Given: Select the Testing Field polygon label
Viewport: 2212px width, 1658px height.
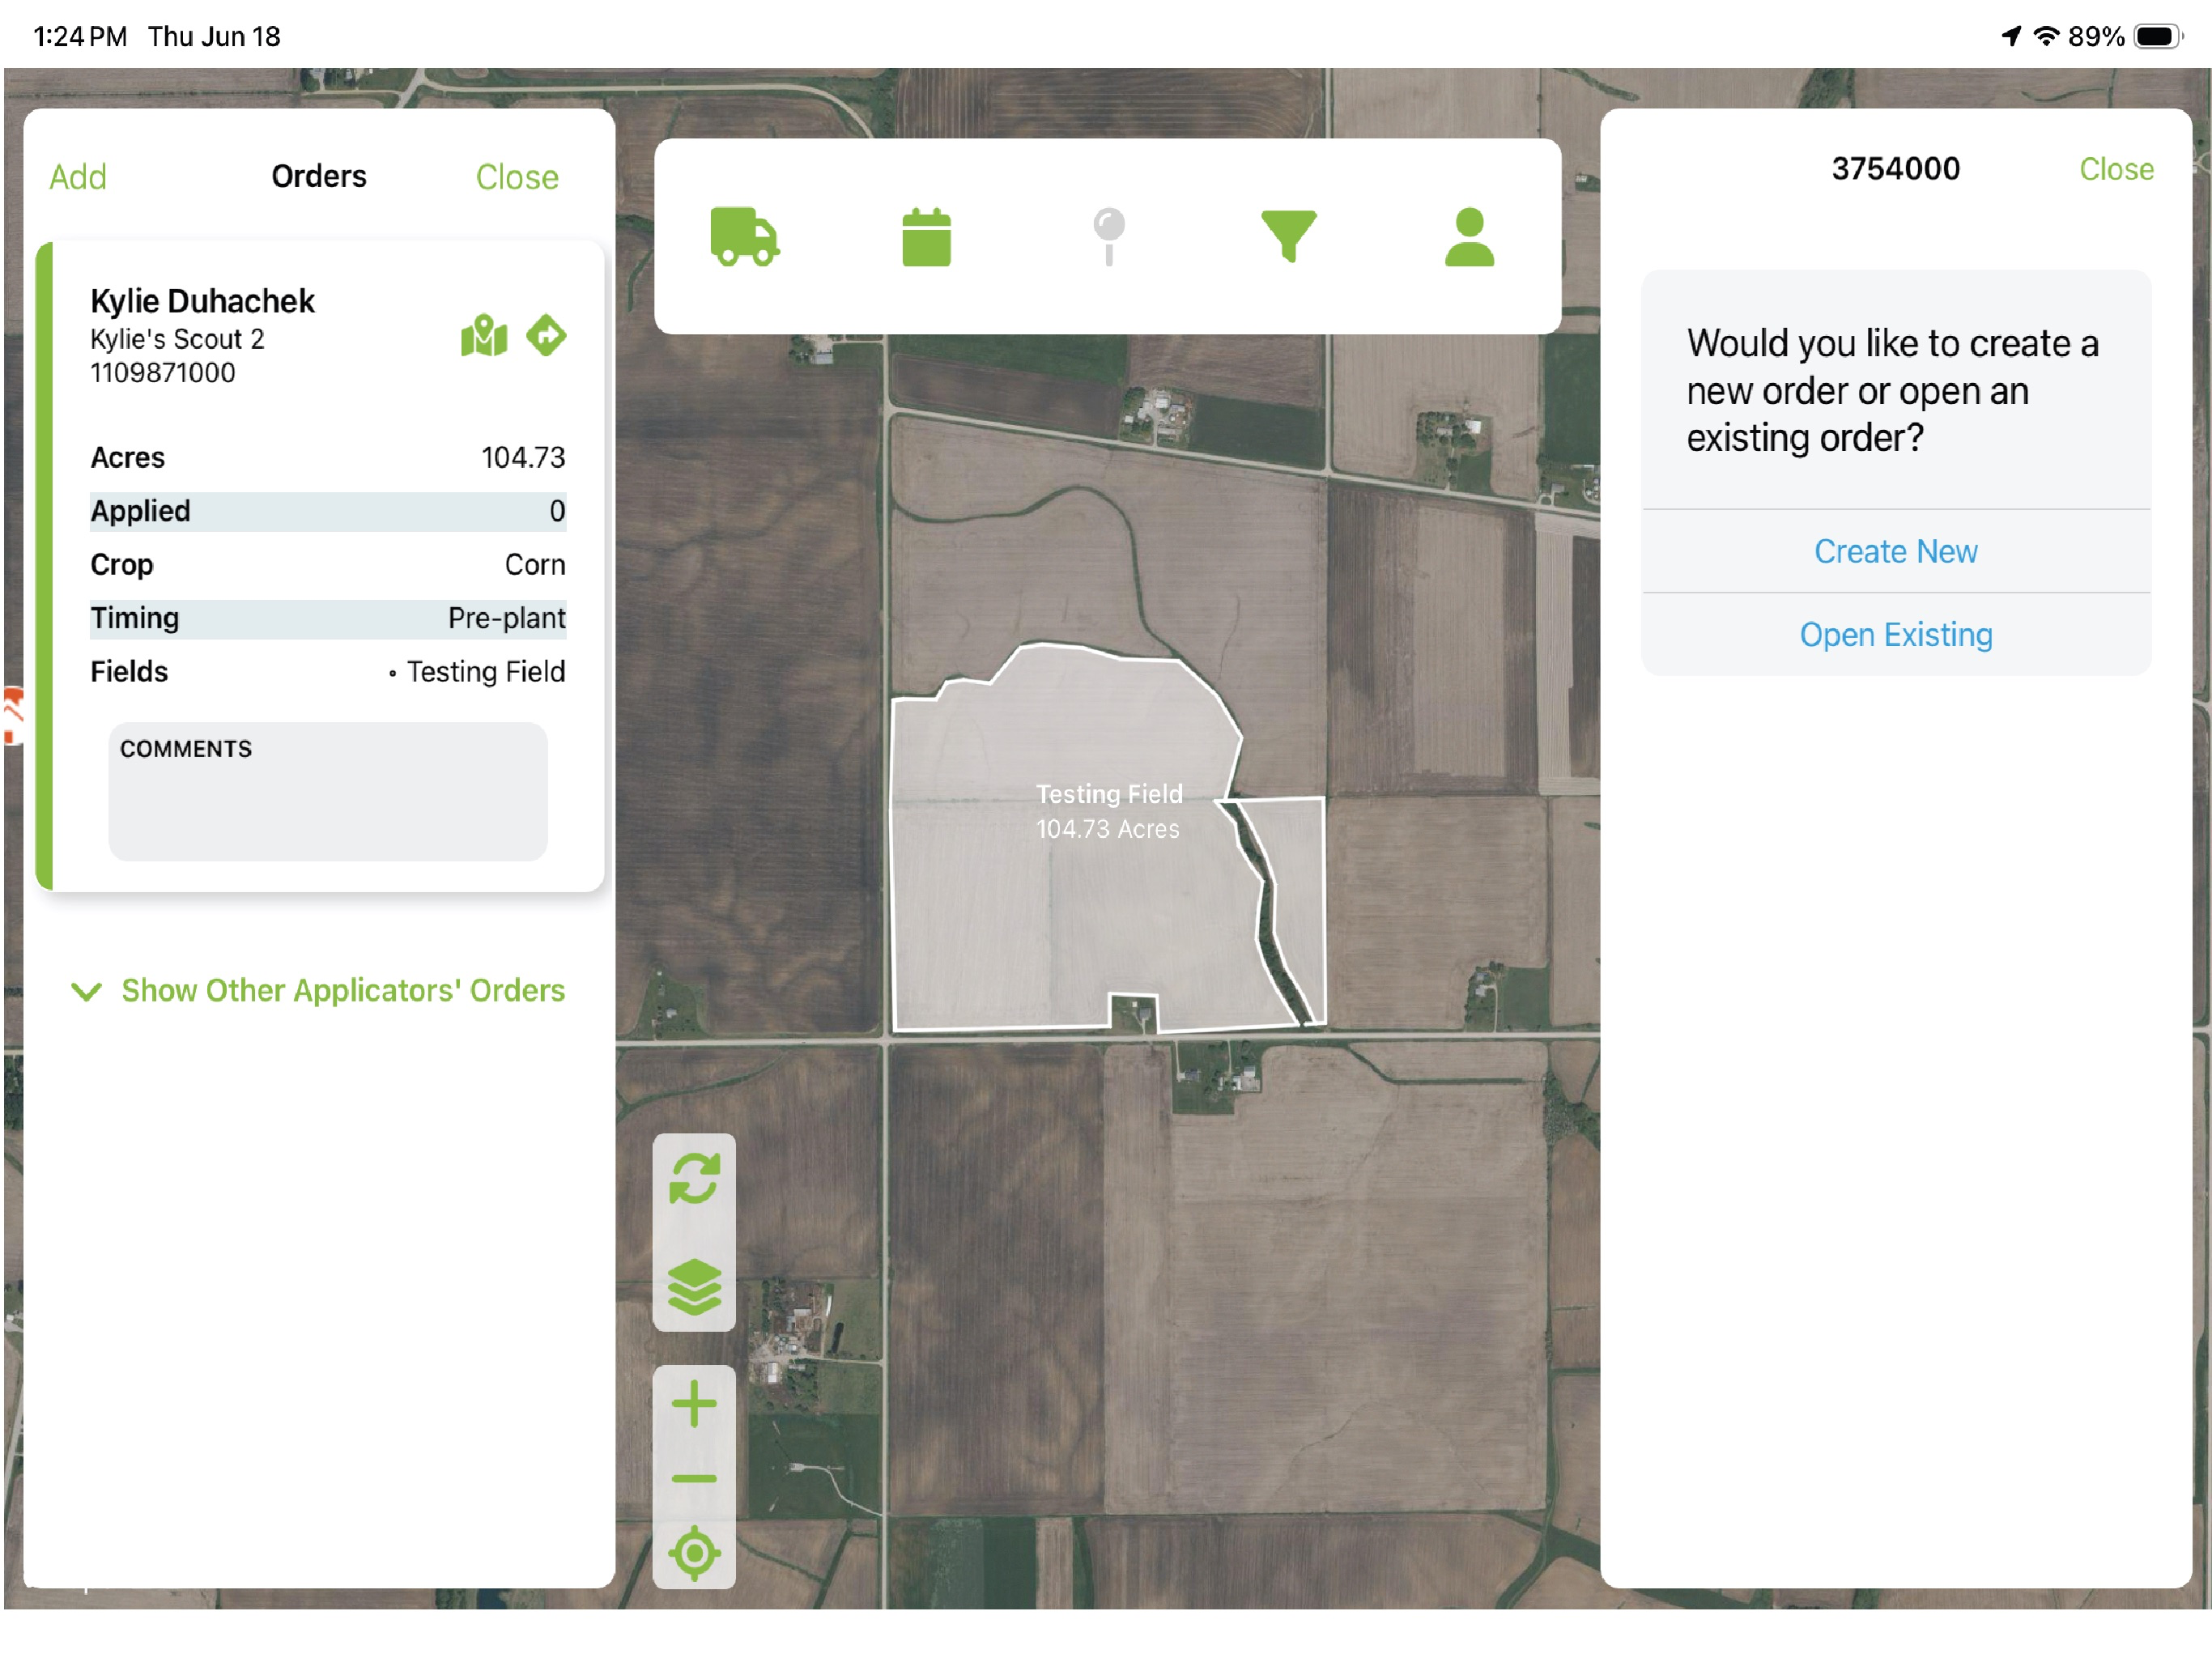Looking at the screenshot, I should coord(1108,810).
